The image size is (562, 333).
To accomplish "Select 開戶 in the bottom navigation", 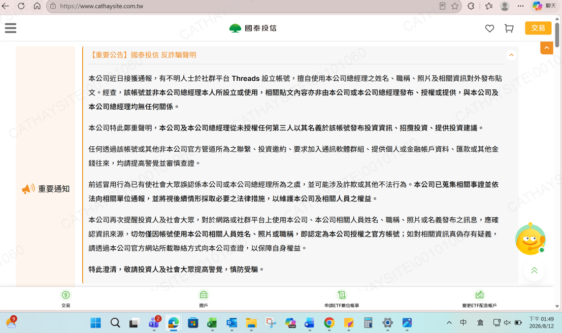I will 204,299.
